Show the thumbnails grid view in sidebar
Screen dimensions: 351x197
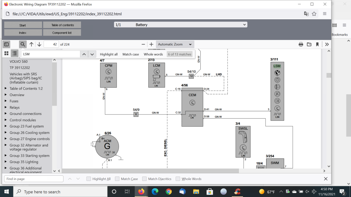coord(6,53)
